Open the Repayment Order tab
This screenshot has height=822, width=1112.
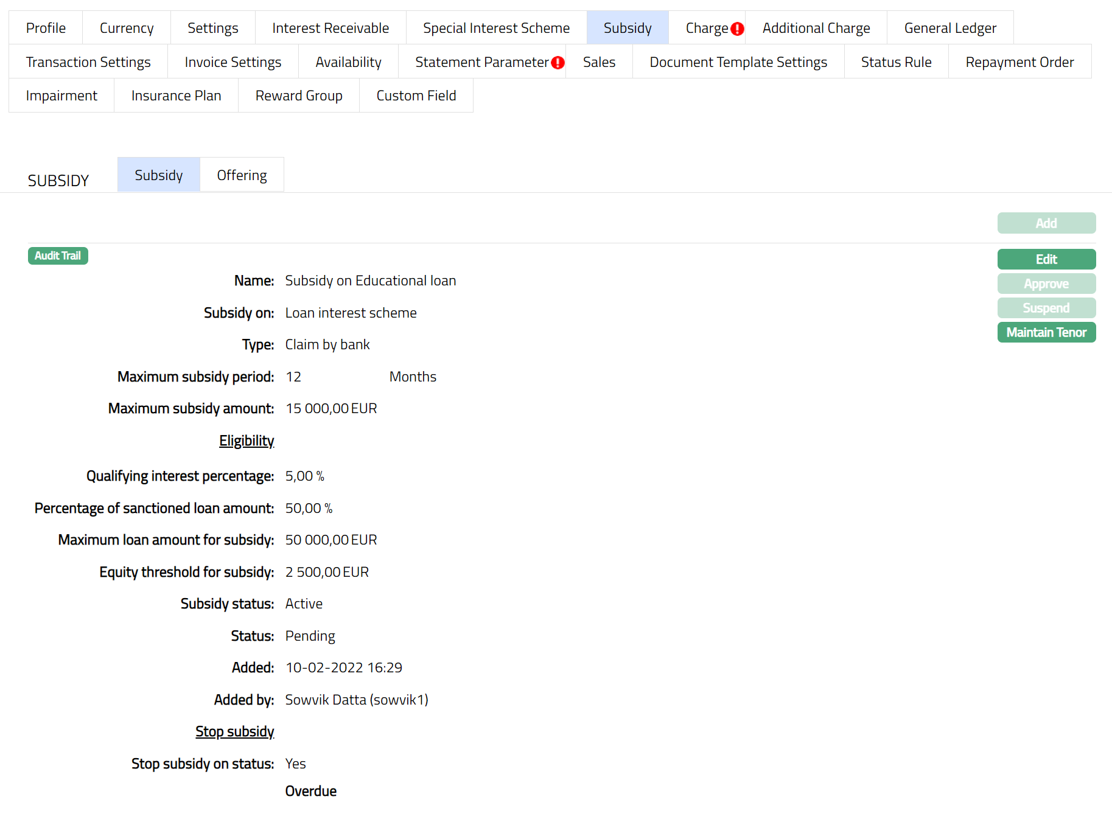coord(1019,62)
